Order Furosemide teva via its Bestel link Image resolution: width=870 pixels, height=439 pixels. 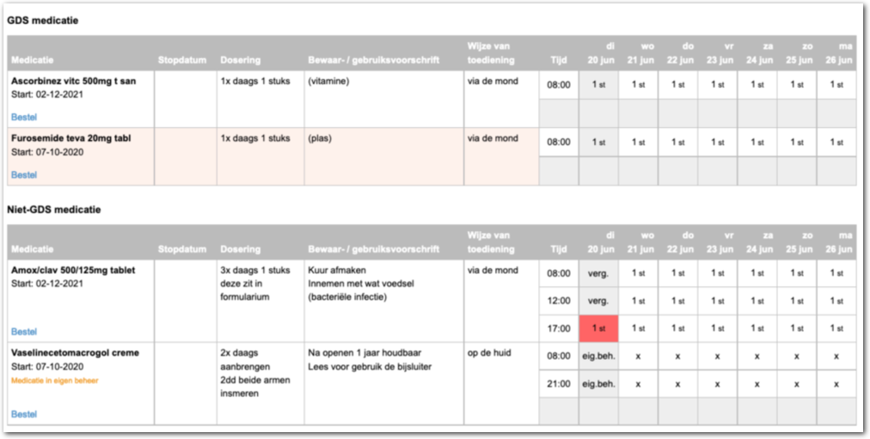24,174
